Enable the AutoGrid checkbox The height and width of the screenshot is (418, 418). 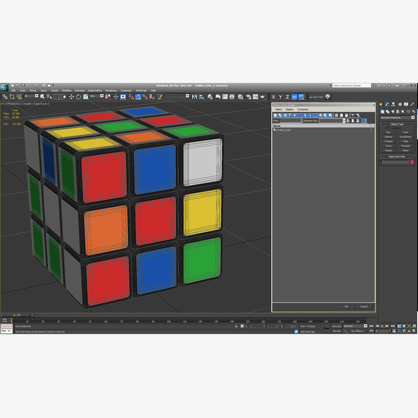coord(388,128)
